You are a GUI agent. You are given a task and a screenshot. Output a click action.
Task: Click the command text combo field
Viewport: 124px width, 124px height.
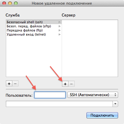[59, 104]
